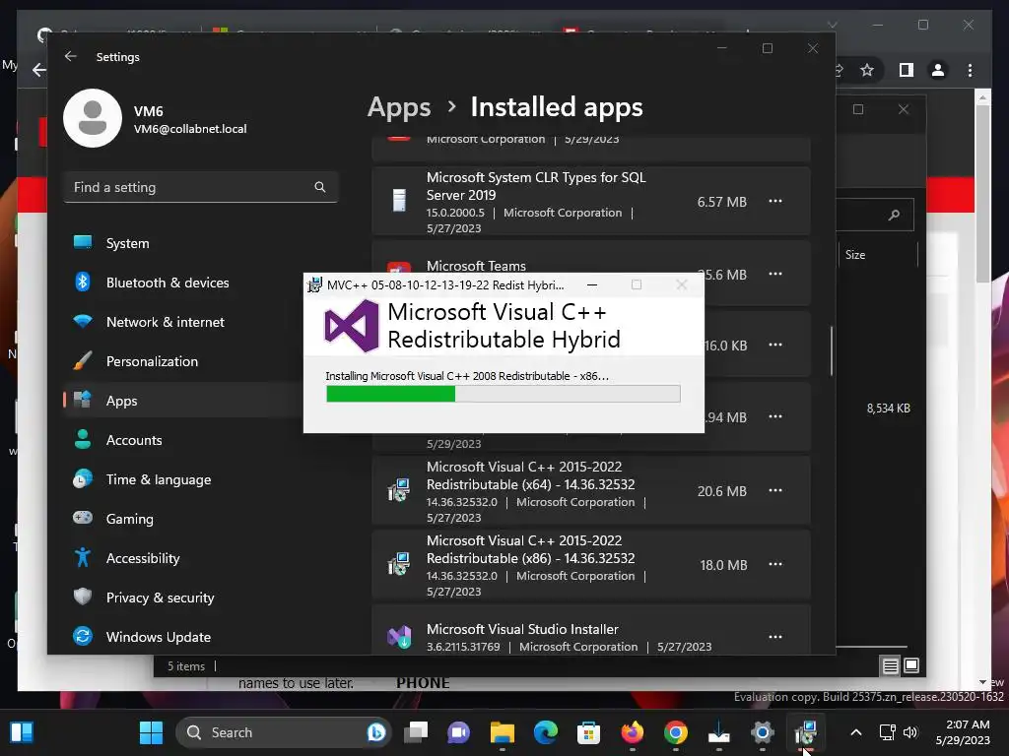Switch to Settings gear in the taskbar
1009x756 pixels.
point(762,732)
